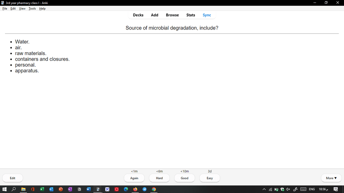Open Windows Security tray icon

coord(282,189)
